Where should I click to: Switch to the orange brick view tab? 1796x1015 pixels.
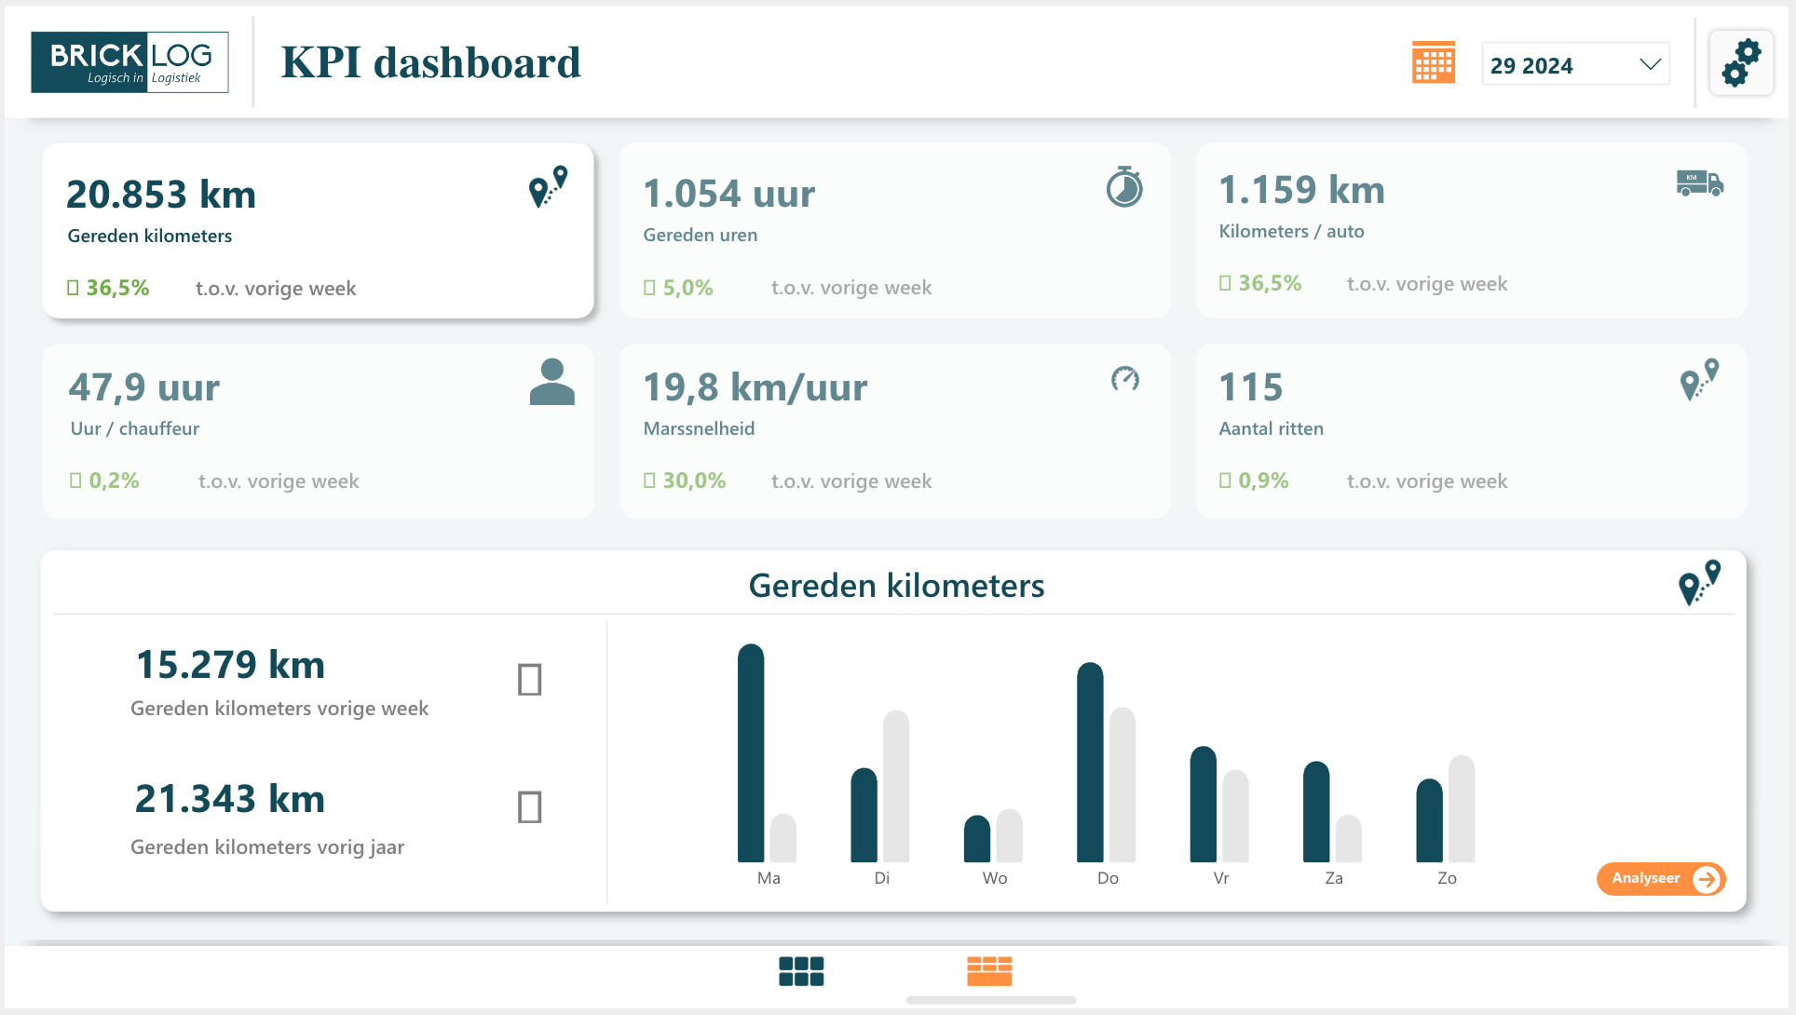click(989, 971)
